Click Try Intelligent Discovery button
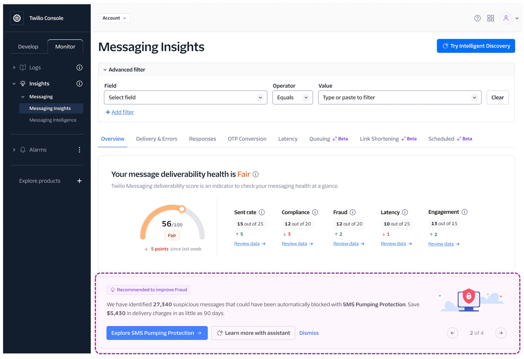524x359 pixels. coord(476,46)
